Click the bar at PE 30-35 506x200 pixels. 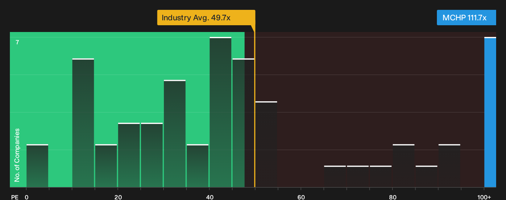point(175,134)
